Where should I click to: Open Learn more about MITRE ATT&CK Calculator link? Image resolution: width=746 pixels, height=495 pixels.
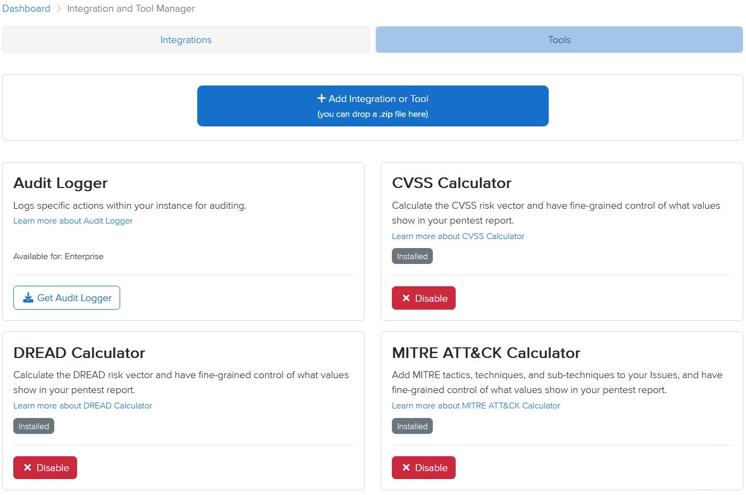476,406
